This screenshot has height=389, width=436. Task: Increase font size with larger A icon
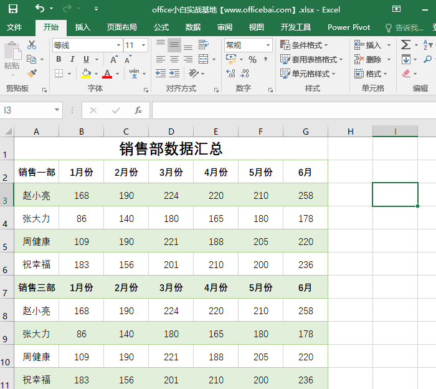click(114, 59)
